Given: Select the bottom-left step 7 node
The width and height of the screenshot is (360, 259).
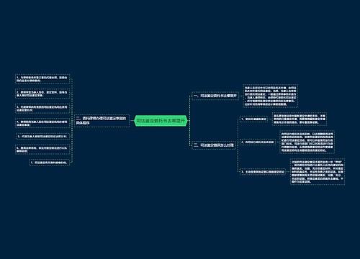Looking at the screenshot, I should tap(50, 163).
